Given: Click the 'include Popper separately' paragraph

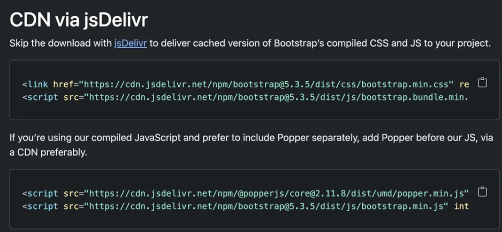Looking at the screenshot, I should 252,145.
